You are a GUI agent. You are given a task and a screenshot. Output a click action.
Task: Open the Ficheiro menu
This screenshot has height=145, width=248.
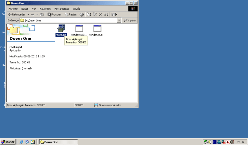pyautogui.click(x=13, y=8)
